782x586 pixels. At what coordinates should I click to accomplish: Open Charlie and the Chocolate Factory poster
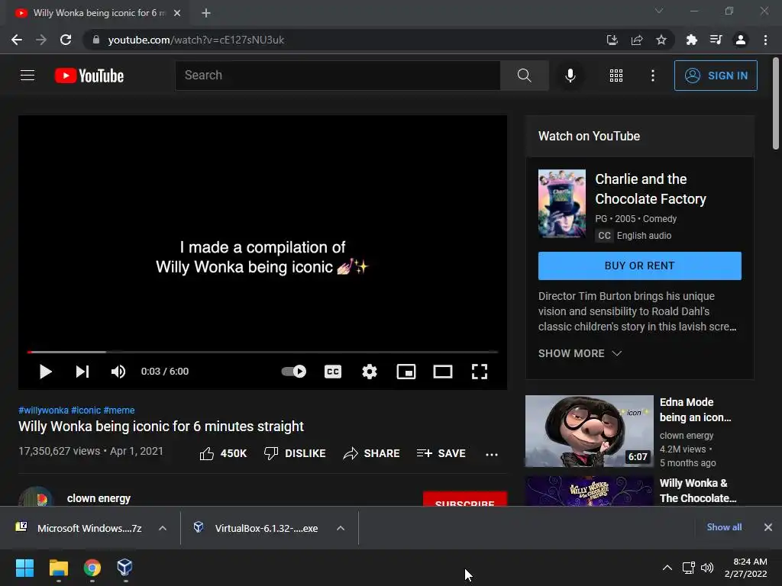tap(561, 203)
